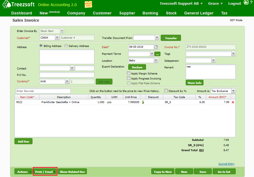254x177 pixels.
Task: Open the Dashboard menu
Action: [x=22, y=13]
